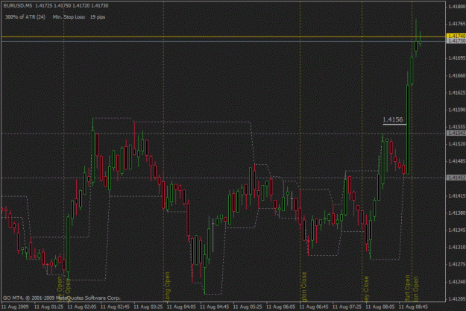Click the '11 Aug 08:05' time label
This screenshot has width=466, height=311.
click(x=380, y=307)
